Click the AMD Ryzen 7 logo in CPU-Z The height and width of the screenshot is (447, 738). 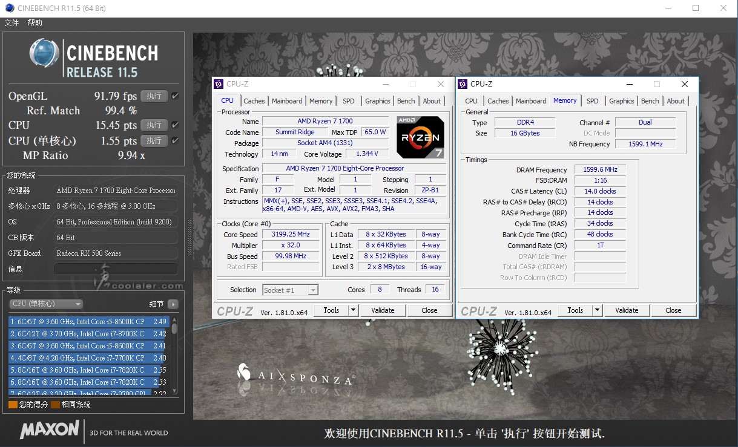click(421, 137)
